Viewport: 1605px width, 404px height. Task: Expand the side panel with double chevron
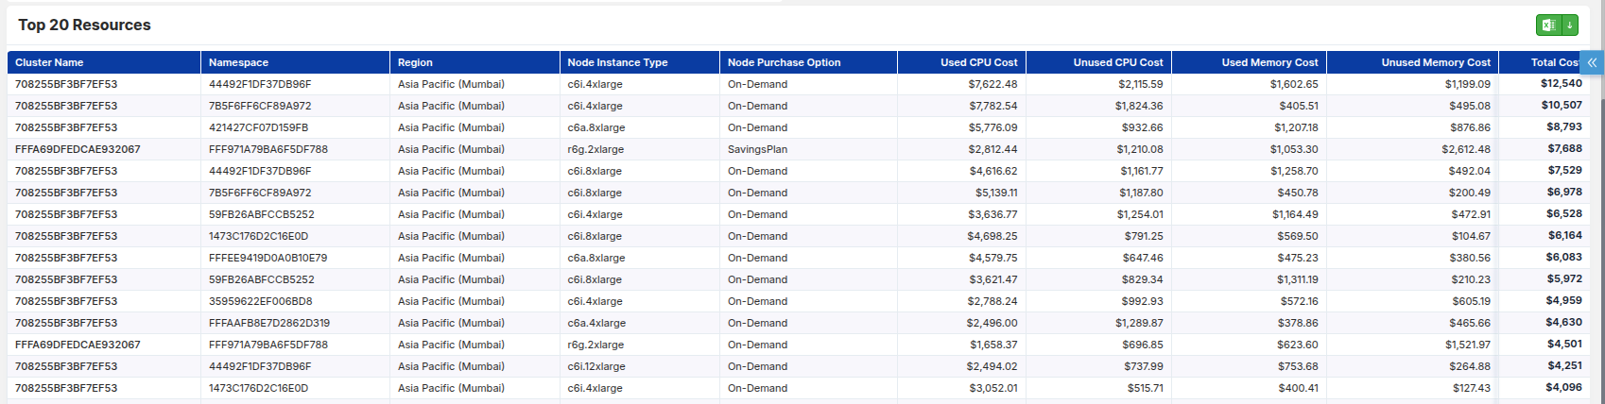click(x=1592, y=62)
